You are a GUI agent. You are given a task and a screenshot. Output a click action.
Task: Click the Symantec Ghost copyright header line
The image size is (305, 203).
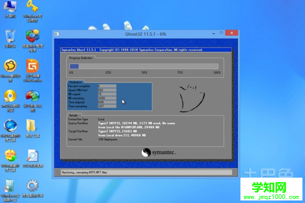pos(132,50)
